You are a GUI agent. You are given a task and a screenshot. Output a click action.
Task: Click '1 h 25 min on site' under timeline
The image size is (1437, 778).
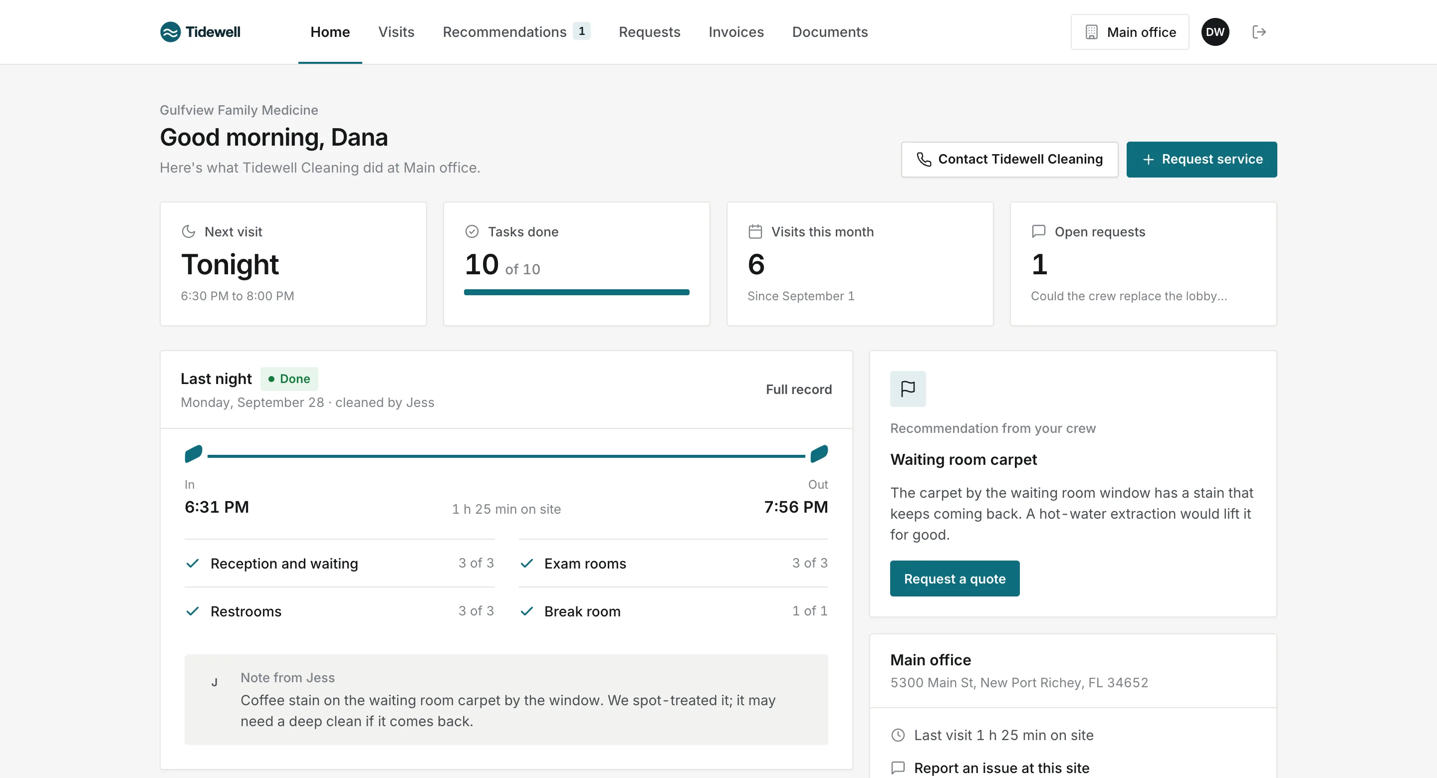pos(506,509)
